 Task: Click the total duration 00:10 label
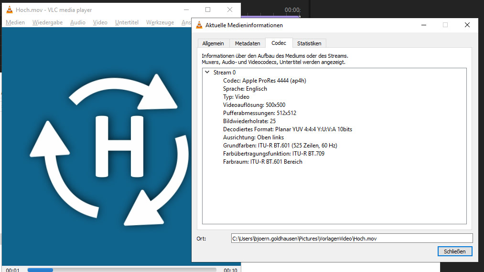(x=230, y=270)
